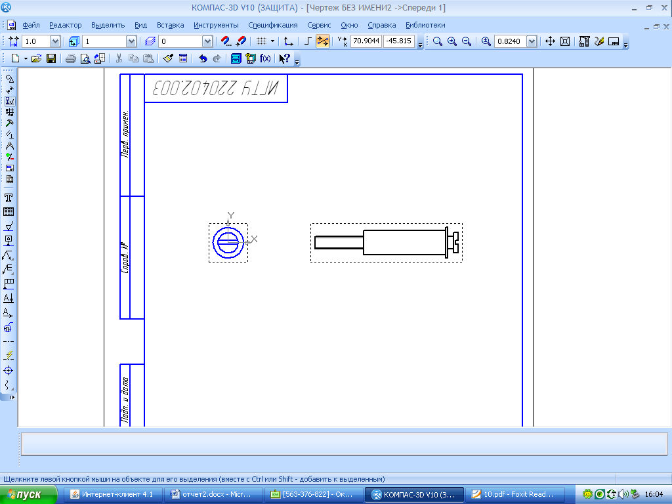Open the layers state icon
This screenshot has width=672, height=504.
coord(150,41)
